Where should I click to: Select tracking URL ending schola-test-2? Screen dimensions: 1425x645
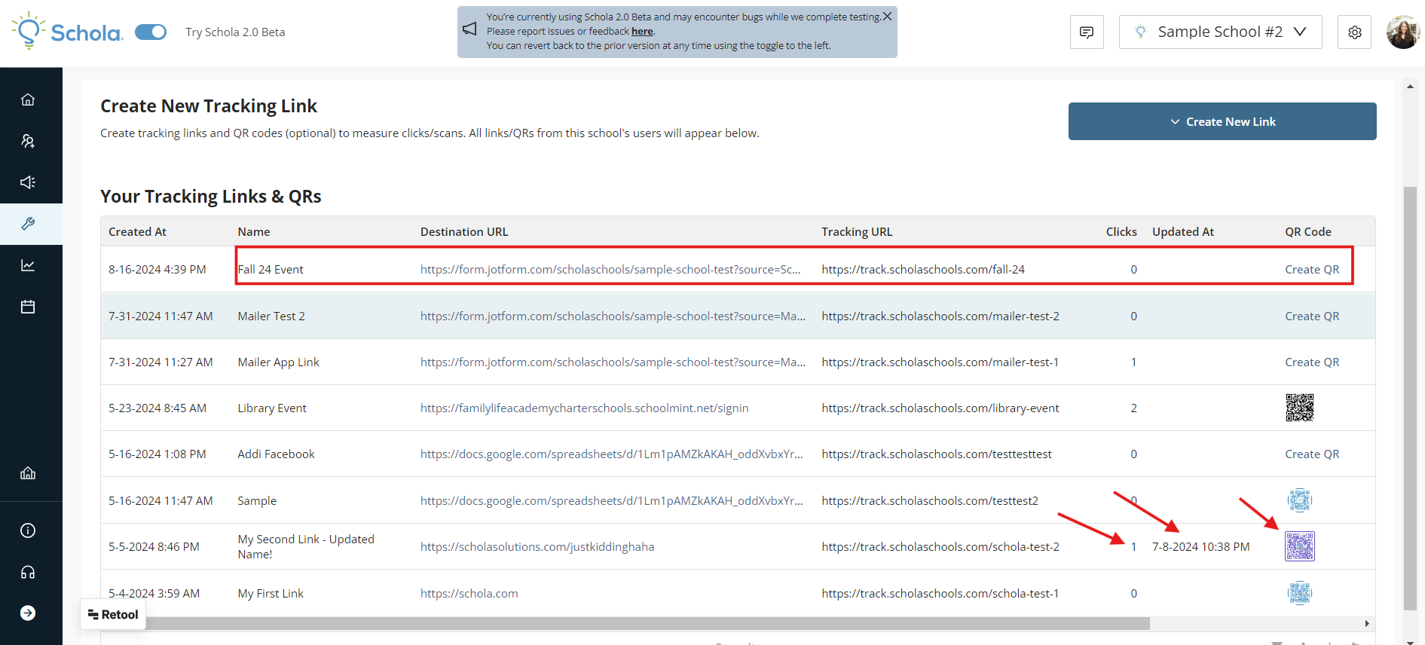[x=940, y=547]
